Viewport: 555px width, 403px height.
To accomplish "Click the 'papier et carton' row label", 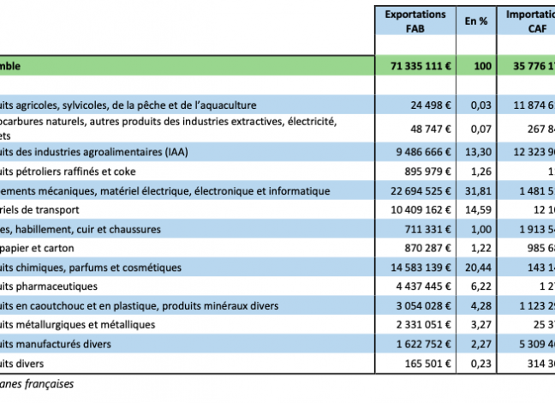I will point(37,248).
